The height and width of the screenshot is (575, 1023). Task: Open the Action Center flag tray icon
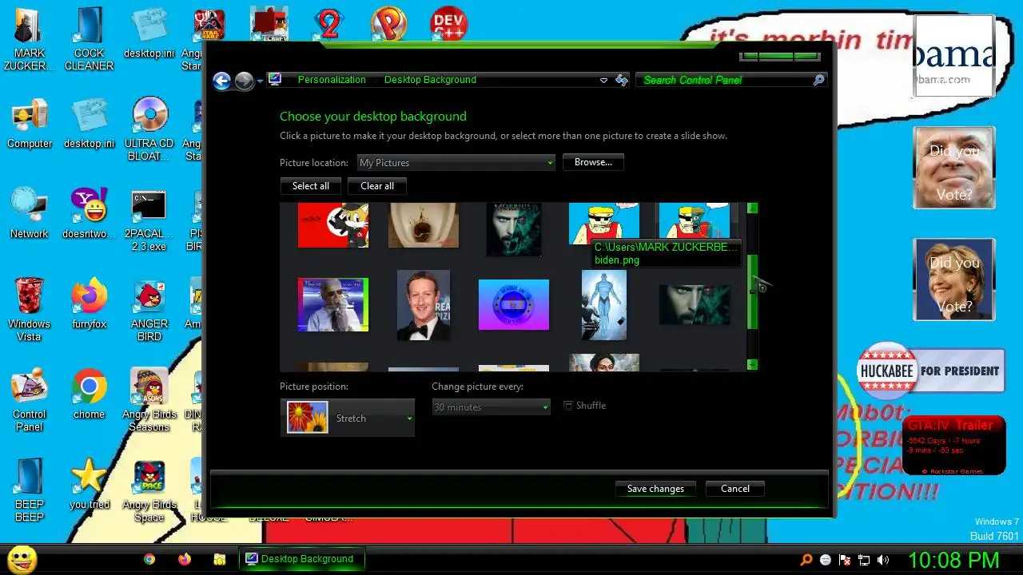tap(845, 560)
